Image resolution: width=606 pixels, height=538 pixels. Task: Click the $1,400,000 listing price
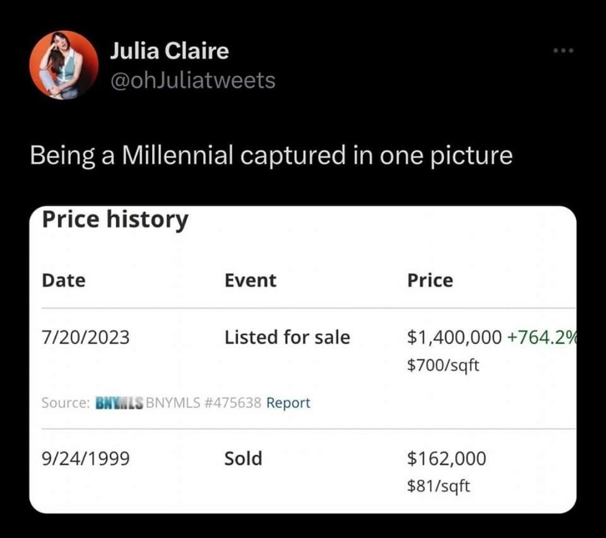[454, 337]
